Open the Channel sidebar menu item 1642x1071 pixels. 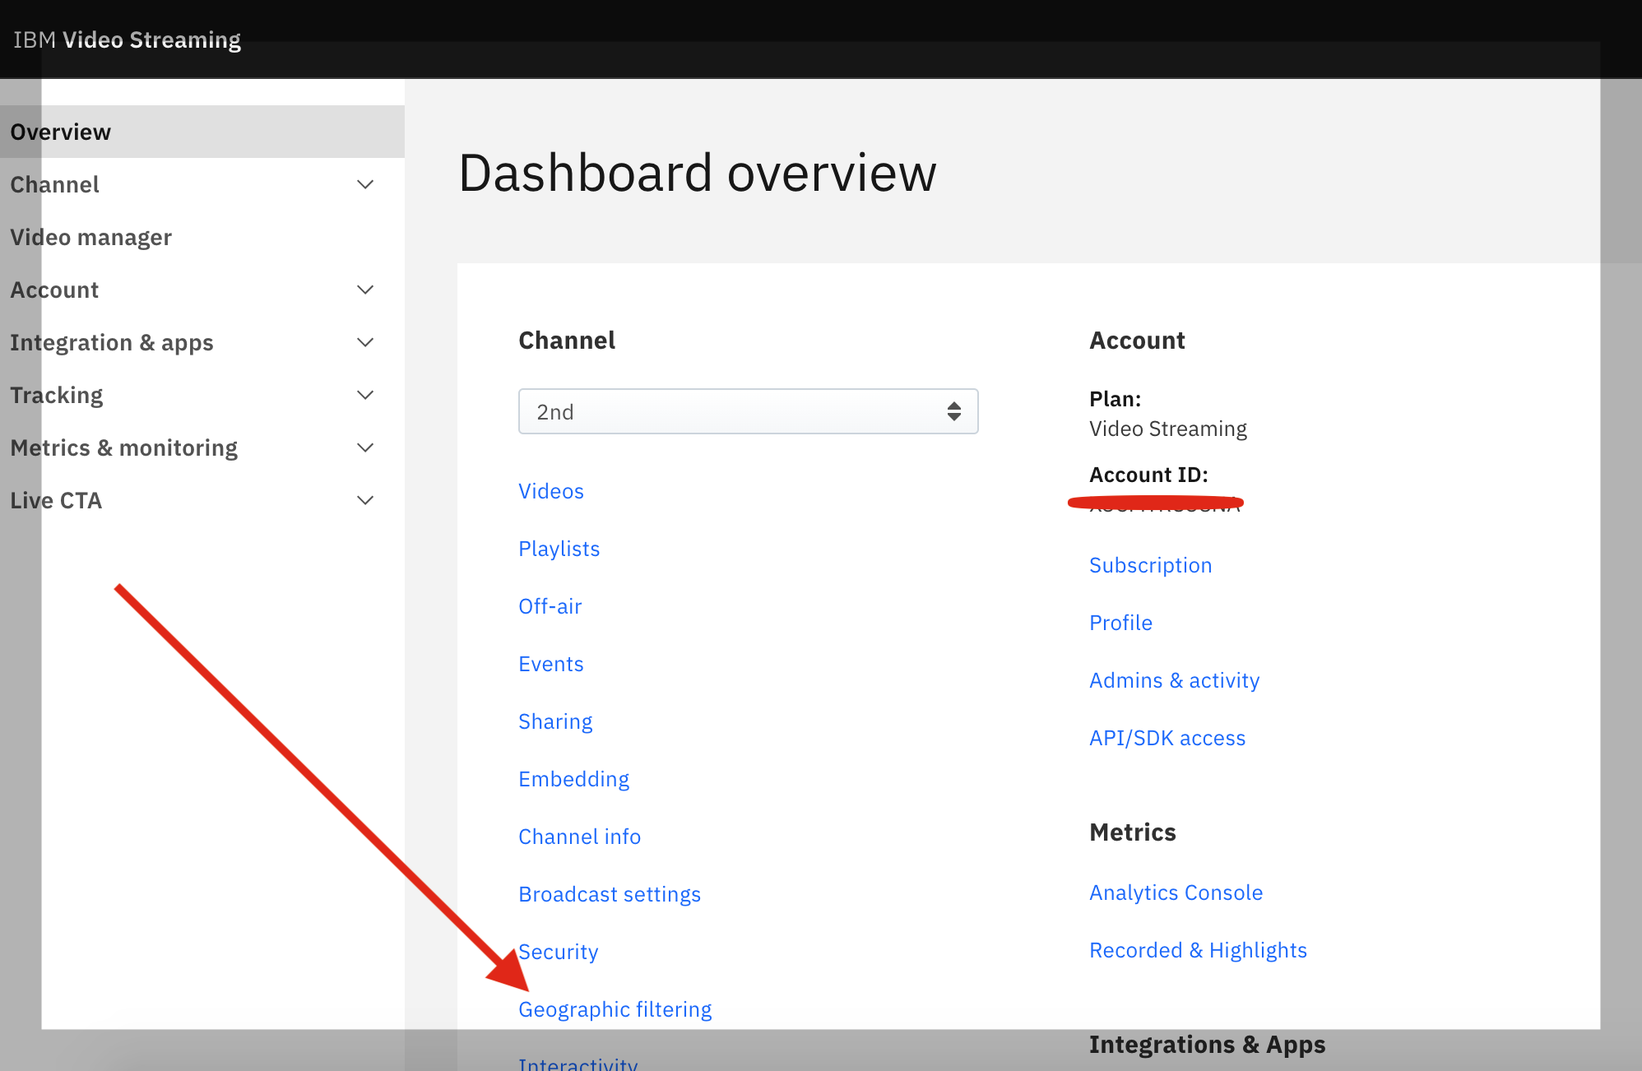[54, 184]
